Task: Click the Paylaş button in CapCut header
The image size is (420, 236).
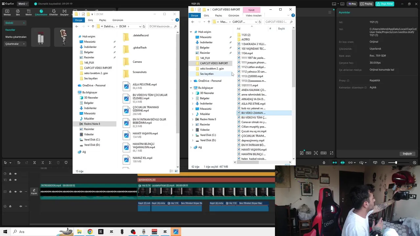Action: tap(367, 4)
